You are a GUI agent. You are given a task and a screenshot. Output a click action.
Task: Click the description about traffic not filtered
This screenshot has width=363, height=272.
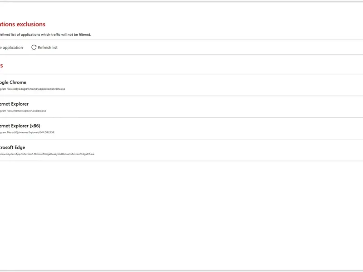(x=45, y=35)
